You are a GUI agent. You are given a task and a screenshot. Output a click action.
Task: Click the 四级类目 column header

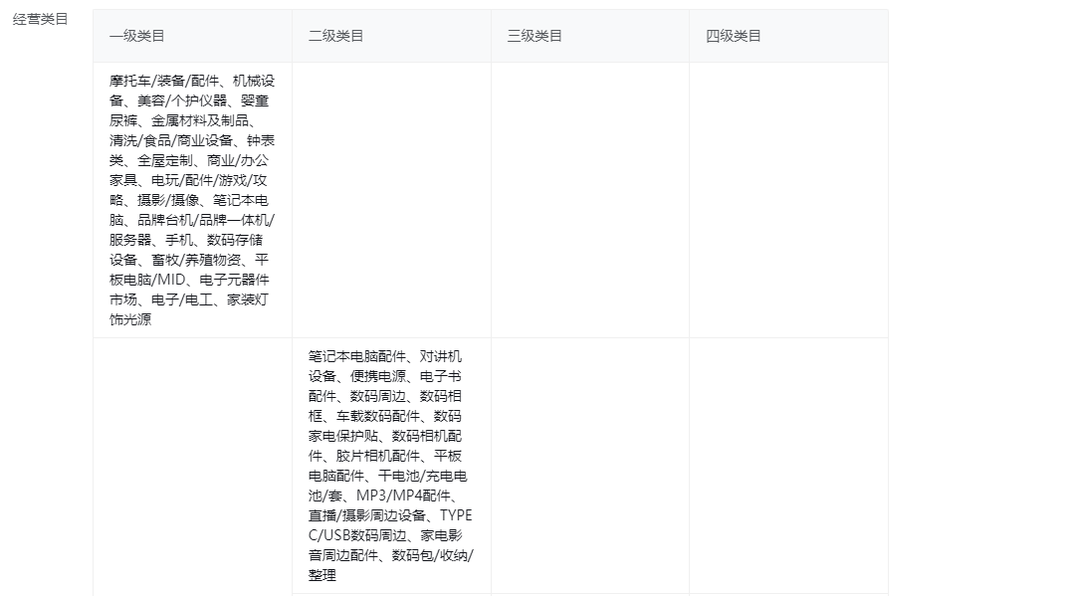pyautogui.click(x=734, y=36)
